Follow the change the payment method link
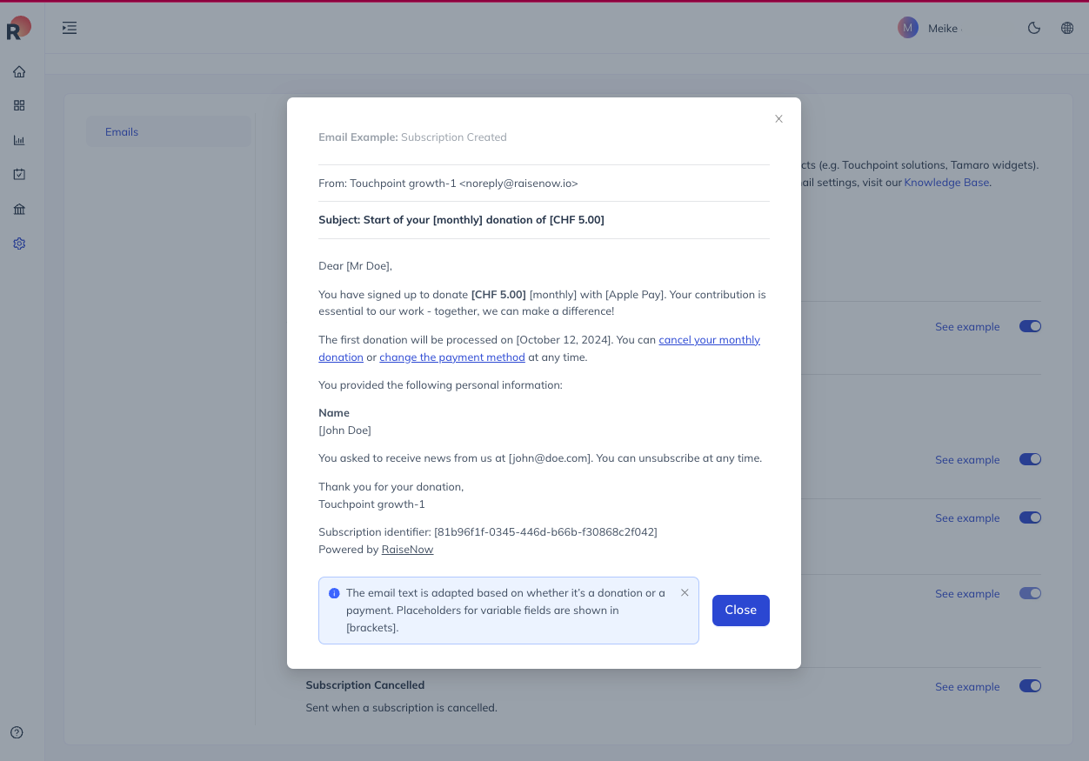This screenshot has width=1089, height=761. coord(452,357)
